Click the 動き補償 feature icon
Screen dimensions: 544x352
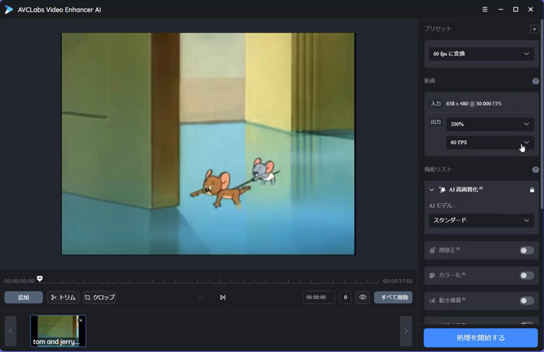coord(432,301)
